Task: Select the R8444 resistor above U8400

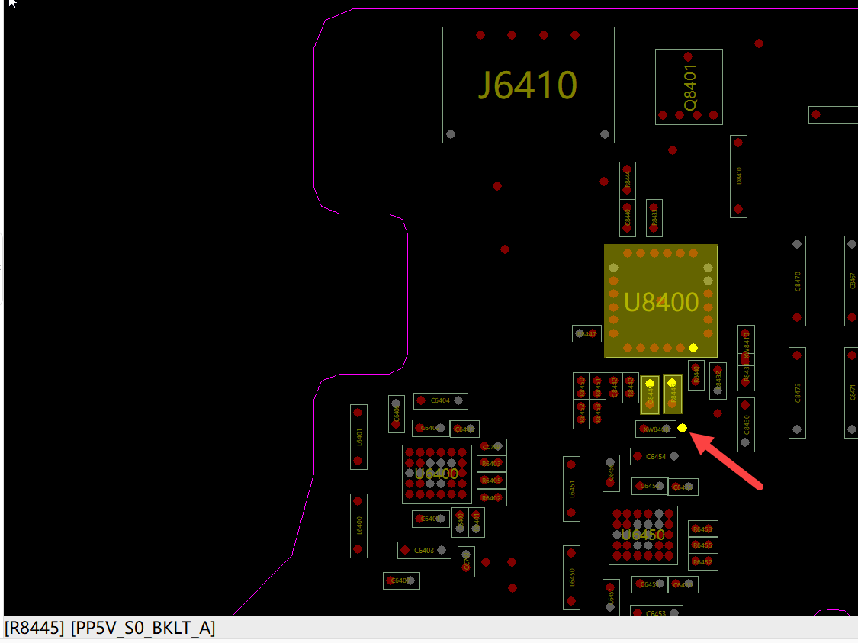Action: [x=628, y=180]
